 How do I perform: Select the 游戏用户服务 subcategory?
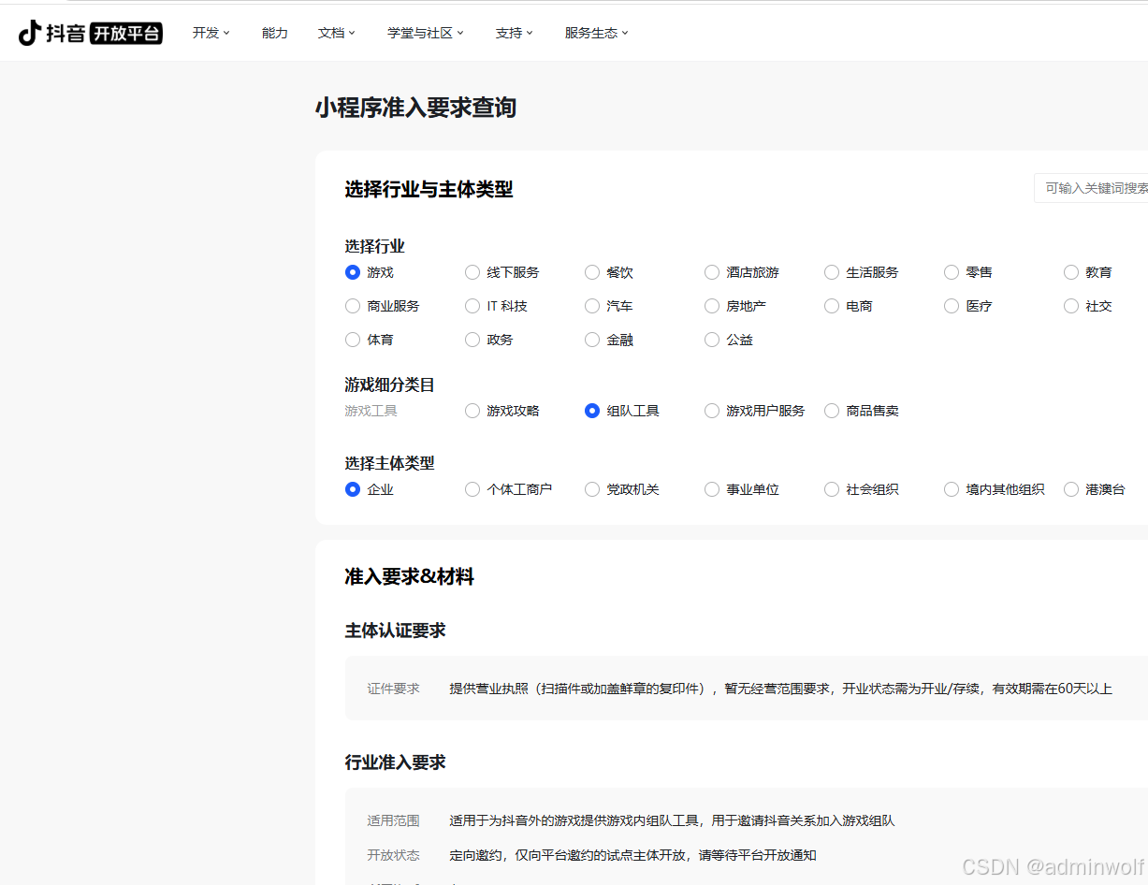(x=712, y=411)
